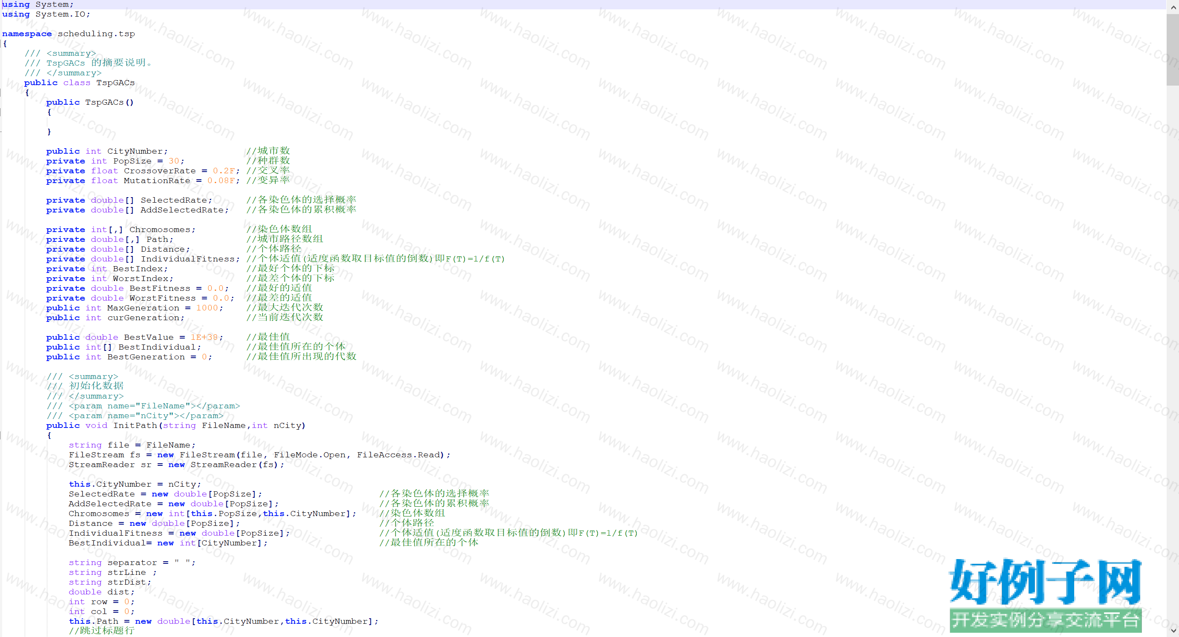This screenshot has width=1179, height=637.
Task: Click the 'using System.IO;' line
Action: tap(46, 14)
